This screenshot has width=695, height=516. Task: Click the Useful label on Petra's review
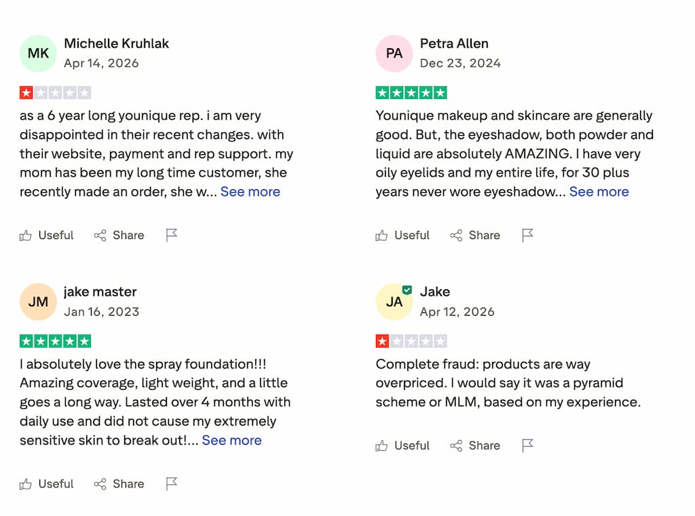(411, 235)
